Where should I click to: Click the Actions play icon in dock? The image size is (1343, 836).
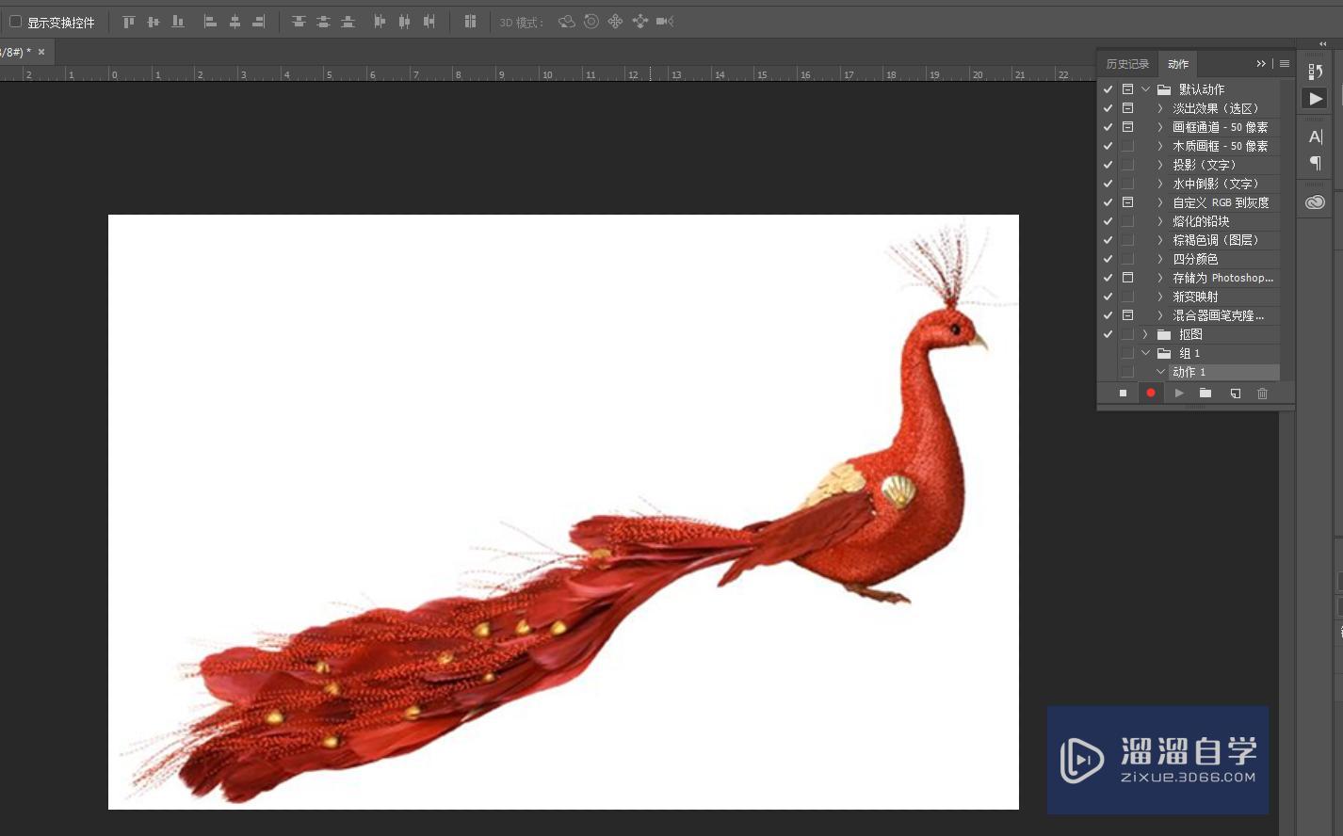(x=1316, y=99)
